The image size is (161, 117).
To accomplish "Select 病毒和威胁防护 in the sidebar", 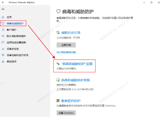I will [15, 23].
